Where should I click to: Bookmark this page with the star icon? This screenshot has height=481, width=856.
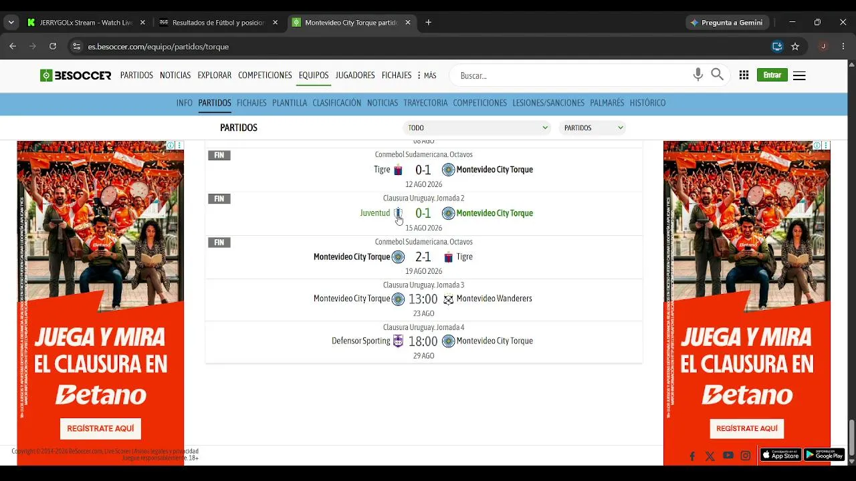(x=795, y=46)
